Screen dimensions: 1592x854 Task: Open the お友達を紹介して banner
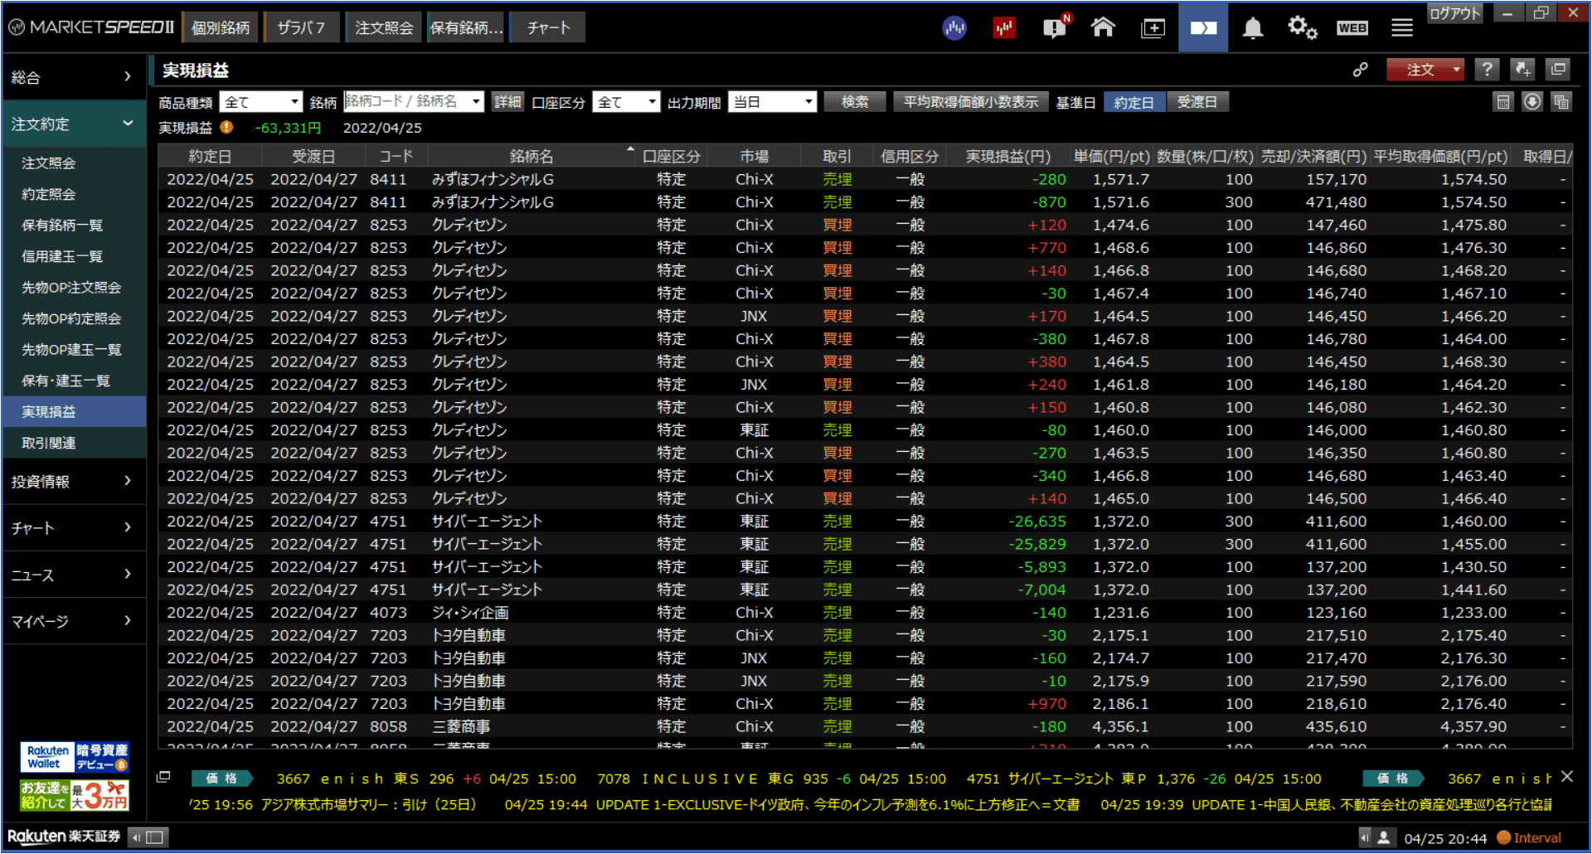75,795
